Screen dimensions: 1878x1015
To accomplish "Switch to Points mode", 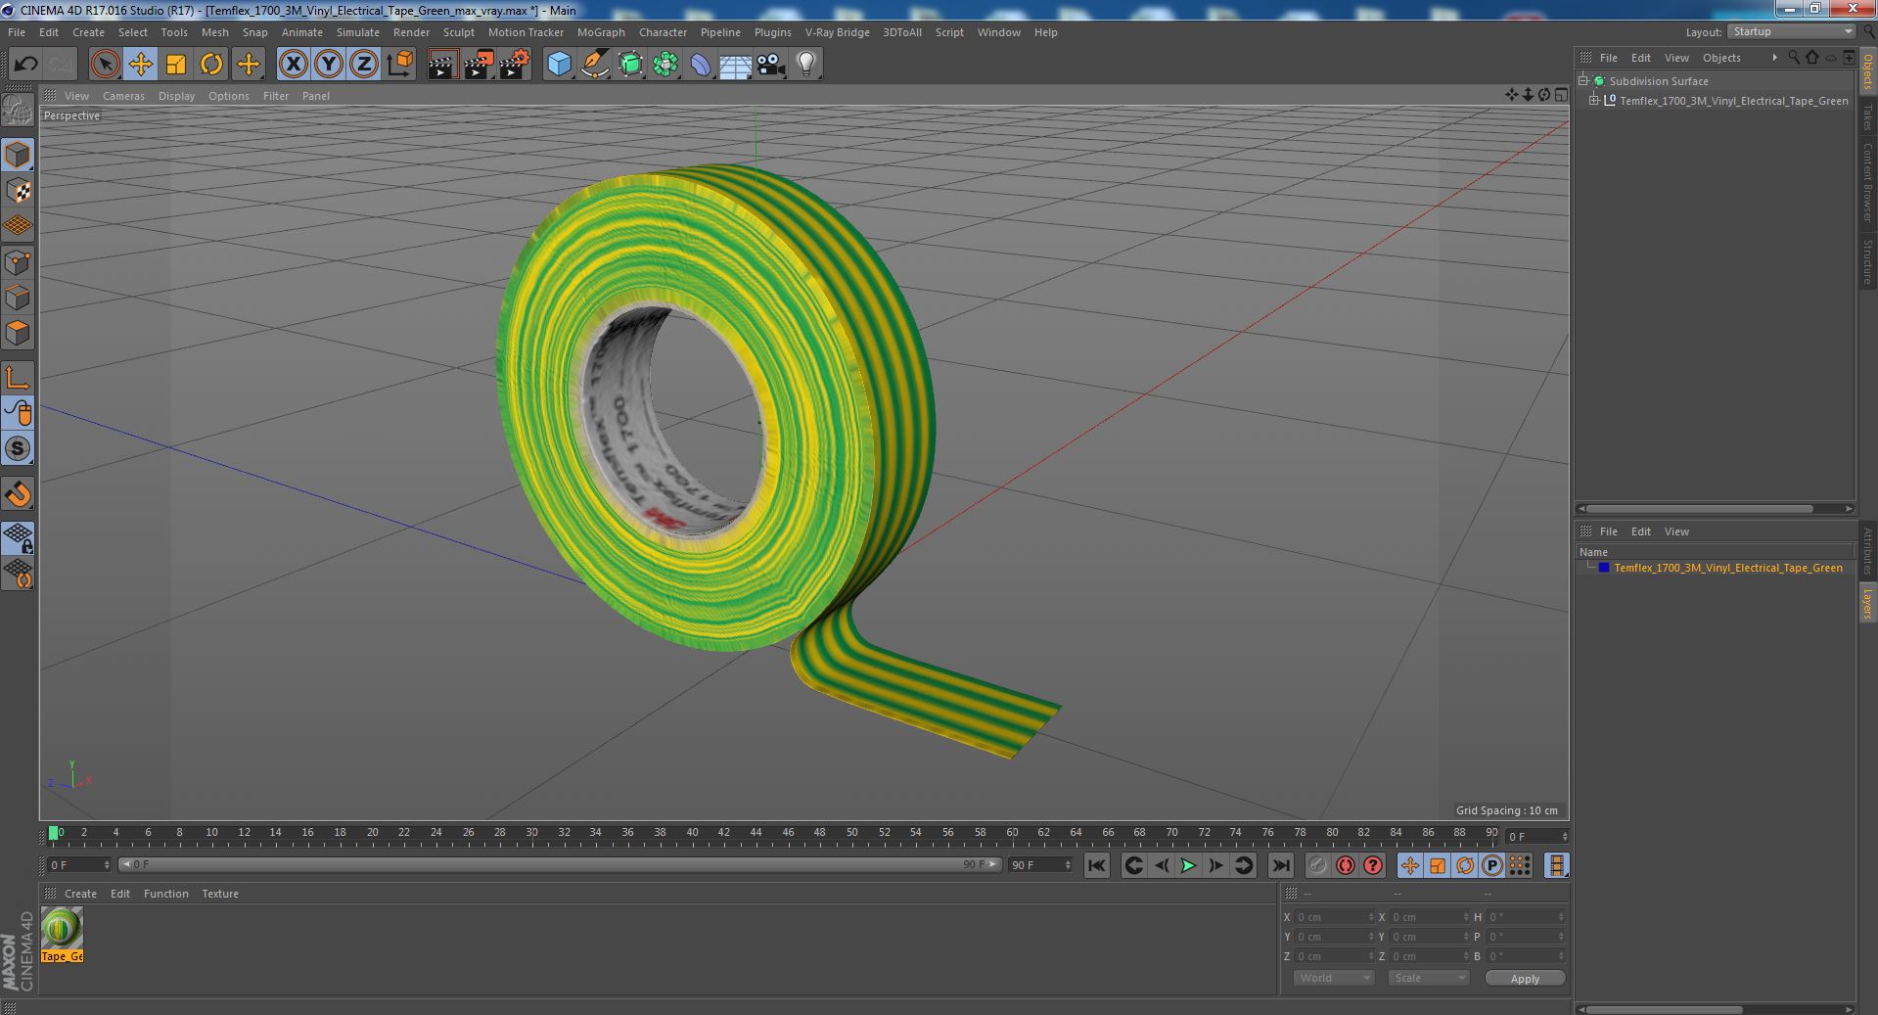I will pos(18,262).
